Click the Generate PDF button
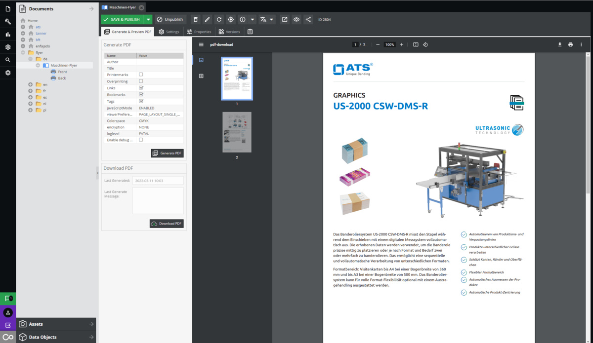 tap(167, 153)
